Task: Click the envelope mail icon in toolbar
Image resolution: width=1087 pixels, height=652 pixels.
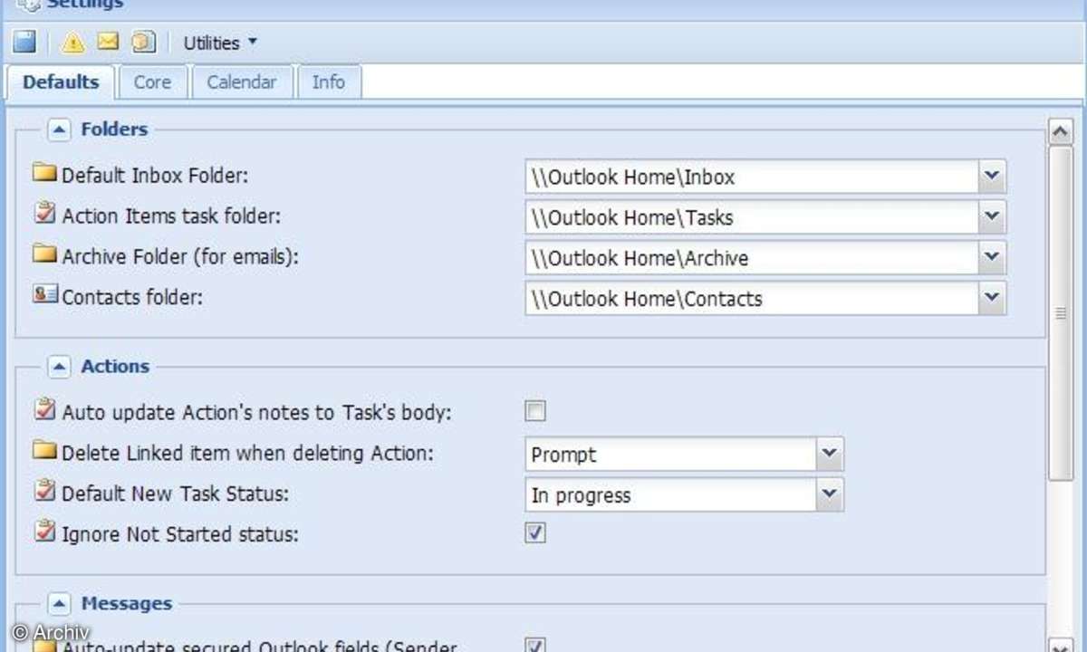Action: (x=108, y=42)
